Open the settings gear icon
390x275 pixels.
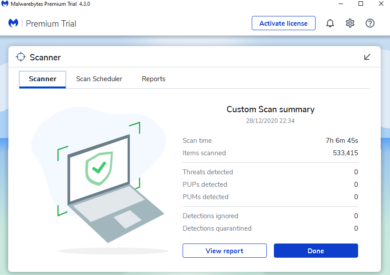click(x=350, y=23)
